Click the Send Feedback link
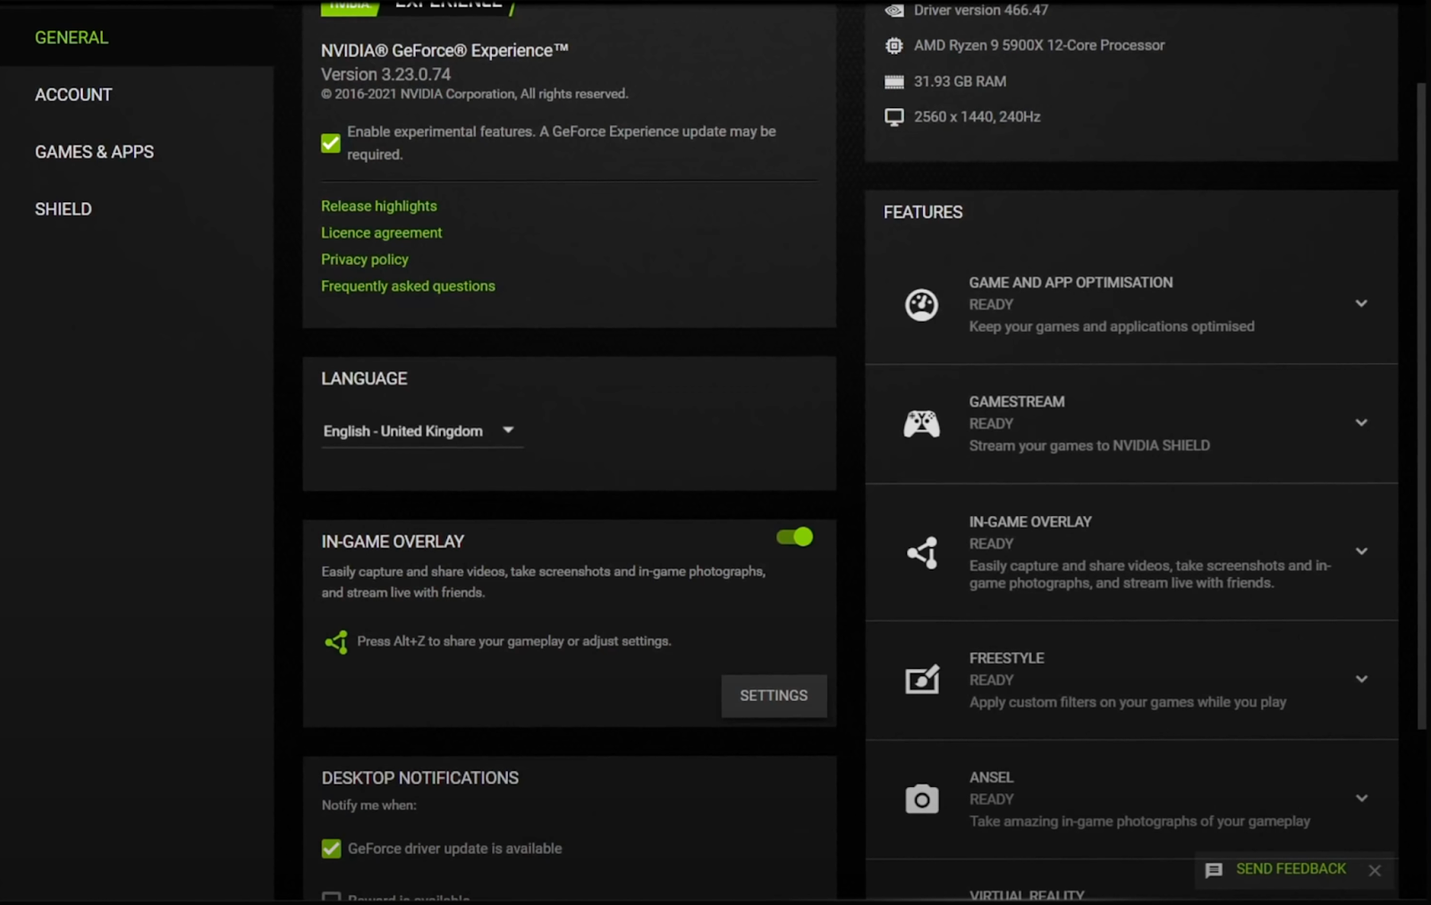The height and width of the screenshot is (905, 1431). 1291,869
